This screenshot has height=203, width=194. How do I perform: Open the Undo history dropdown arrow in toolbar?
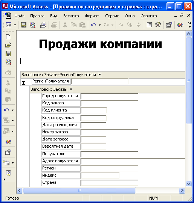(x=99, y=25)
